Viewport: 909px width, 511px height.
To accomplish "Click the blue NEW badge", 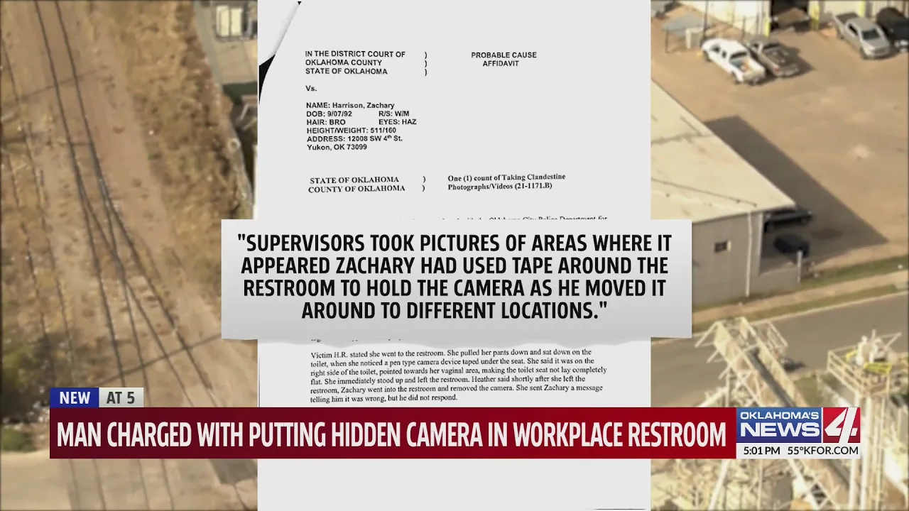I will click(x=75, y=398).
